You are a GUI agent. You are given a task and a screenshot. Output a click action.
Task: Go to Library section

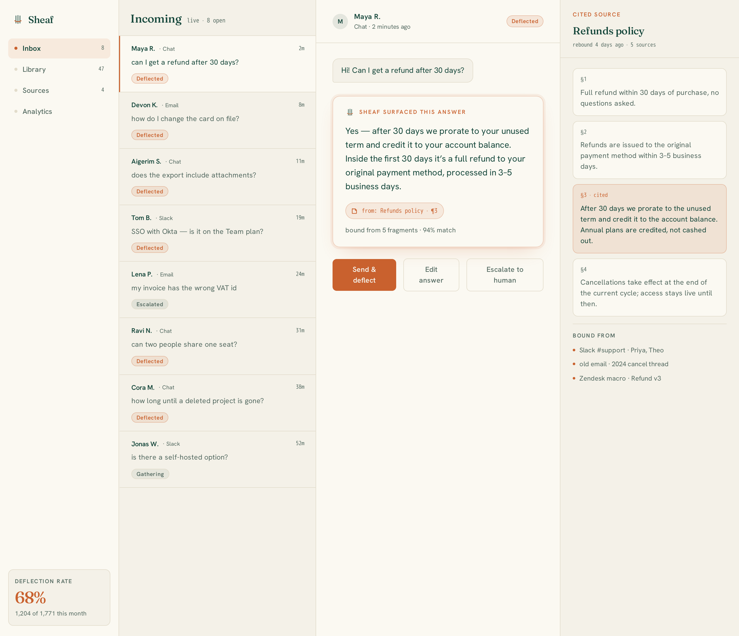tap(59, 69)
